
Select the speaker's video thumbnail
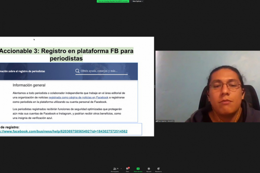tap(208, 86)
